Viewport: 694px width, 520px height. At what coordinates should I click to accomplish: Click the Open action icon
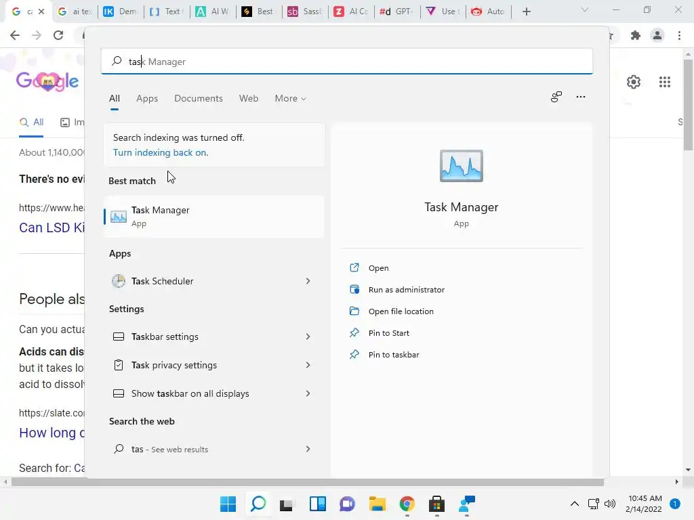click(354, 267)
